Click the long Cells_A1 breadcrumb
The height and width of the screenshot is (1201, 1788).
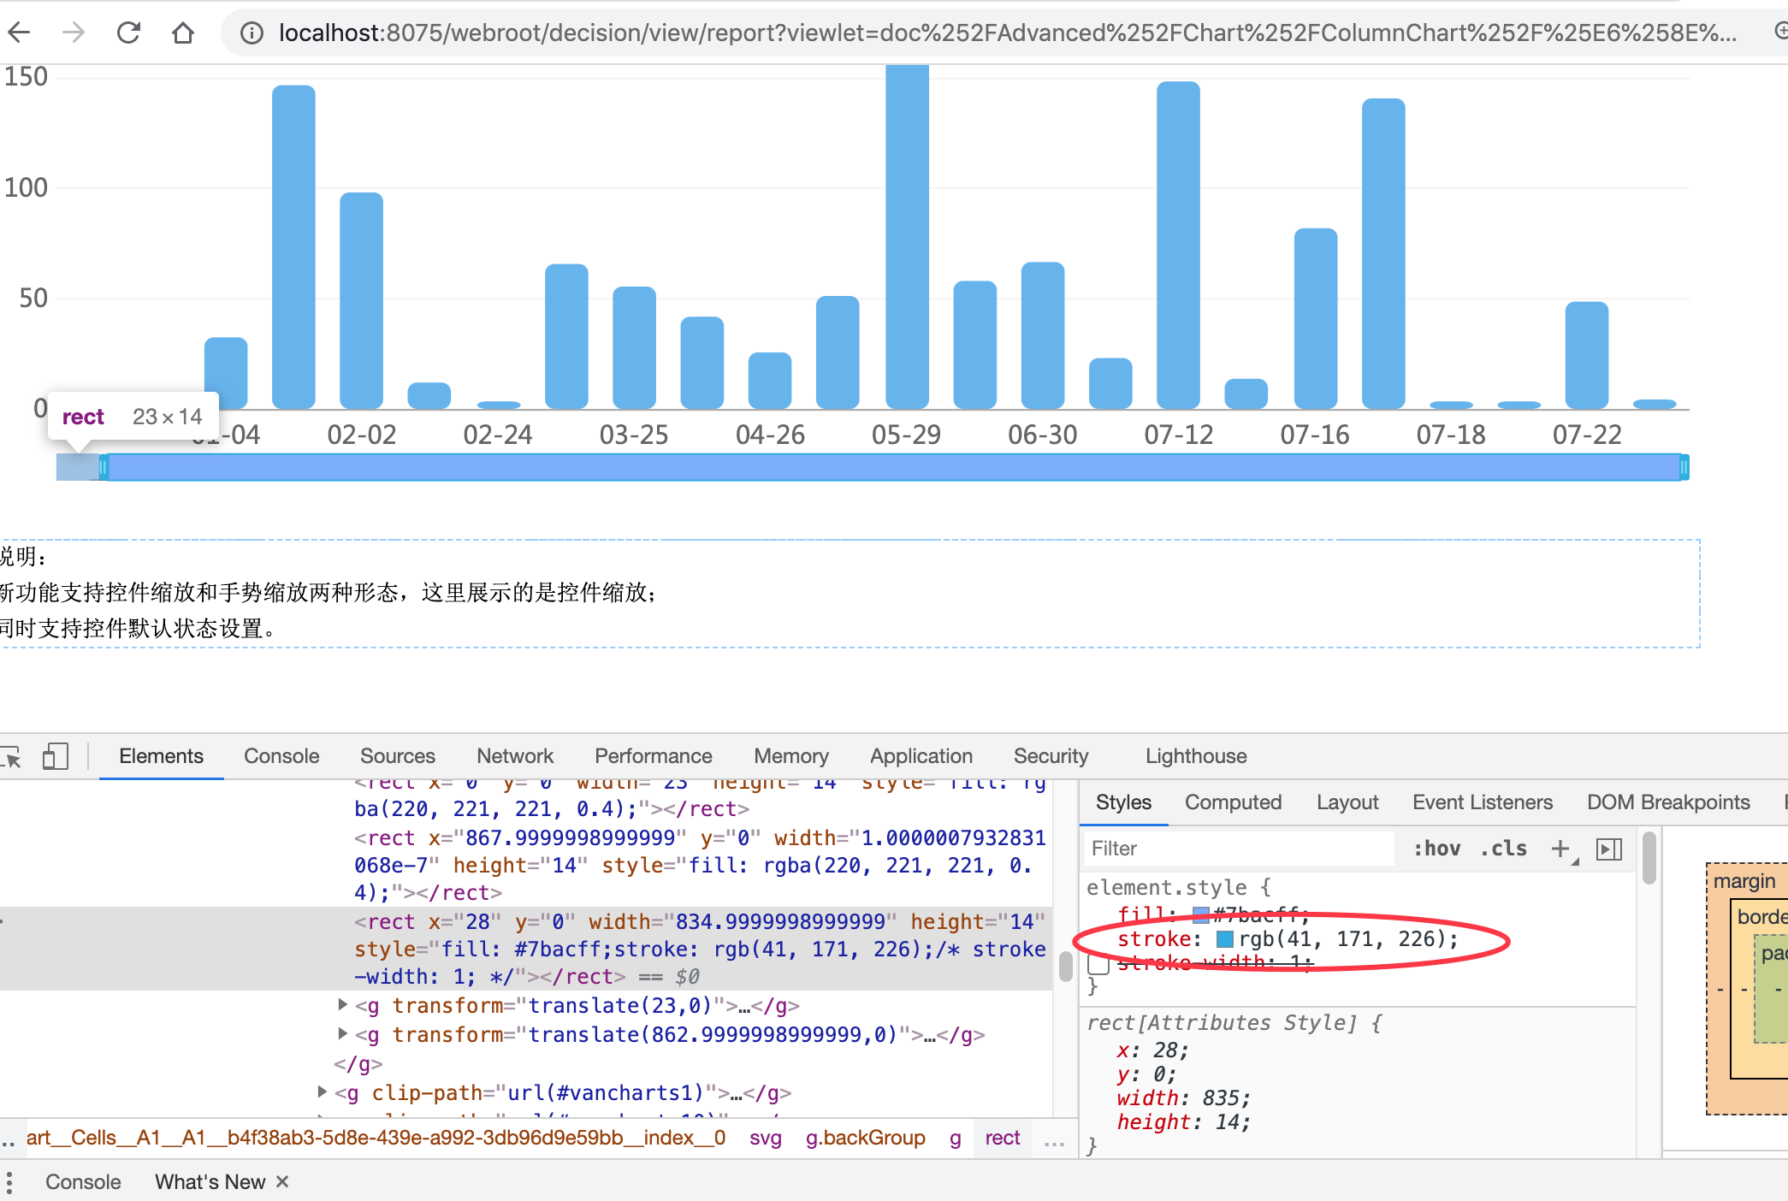376,1138
